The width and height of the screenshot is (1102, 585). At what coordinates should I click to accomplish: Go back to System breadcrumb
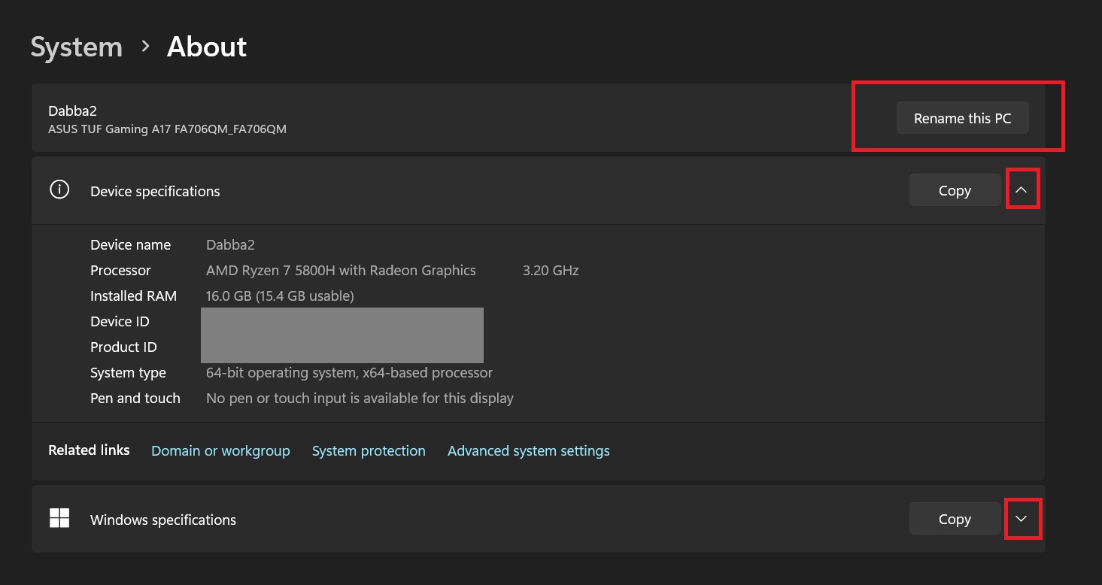[76, 47]
